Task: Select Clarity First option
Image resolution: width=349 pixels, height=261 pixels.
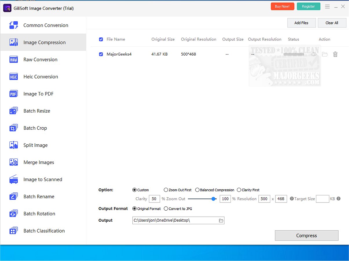Action: 239,190
